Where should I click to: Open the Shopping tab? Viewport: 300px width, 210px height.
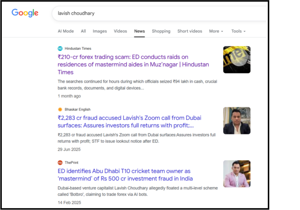point(161,31)
